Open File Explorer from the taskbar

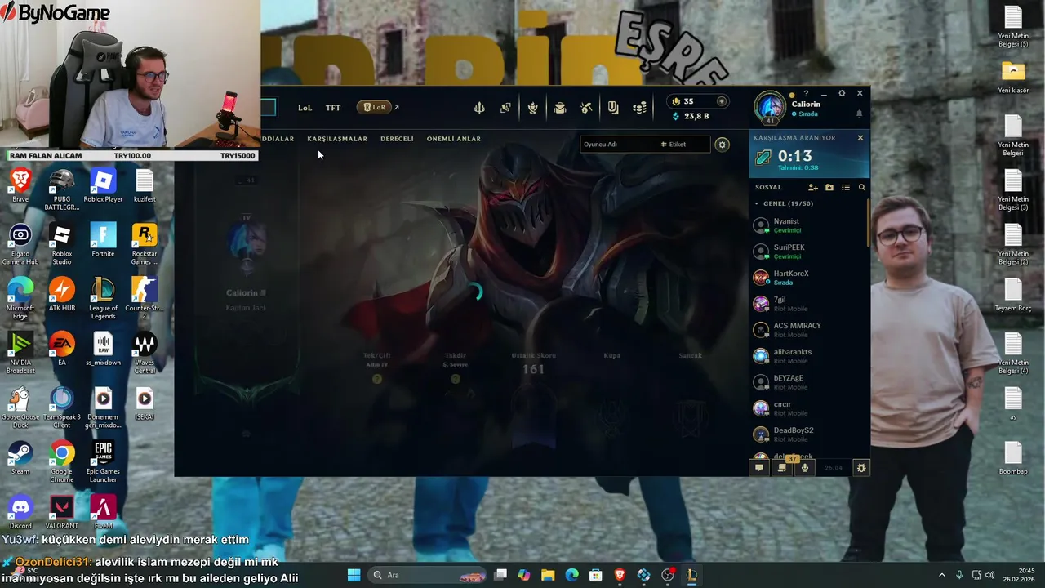[x=548, y=575]
